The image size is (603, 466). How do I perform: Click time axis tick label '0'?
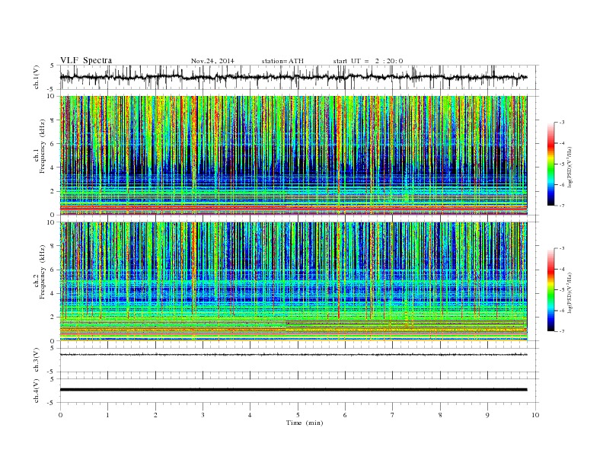click(x=60, y=415)
